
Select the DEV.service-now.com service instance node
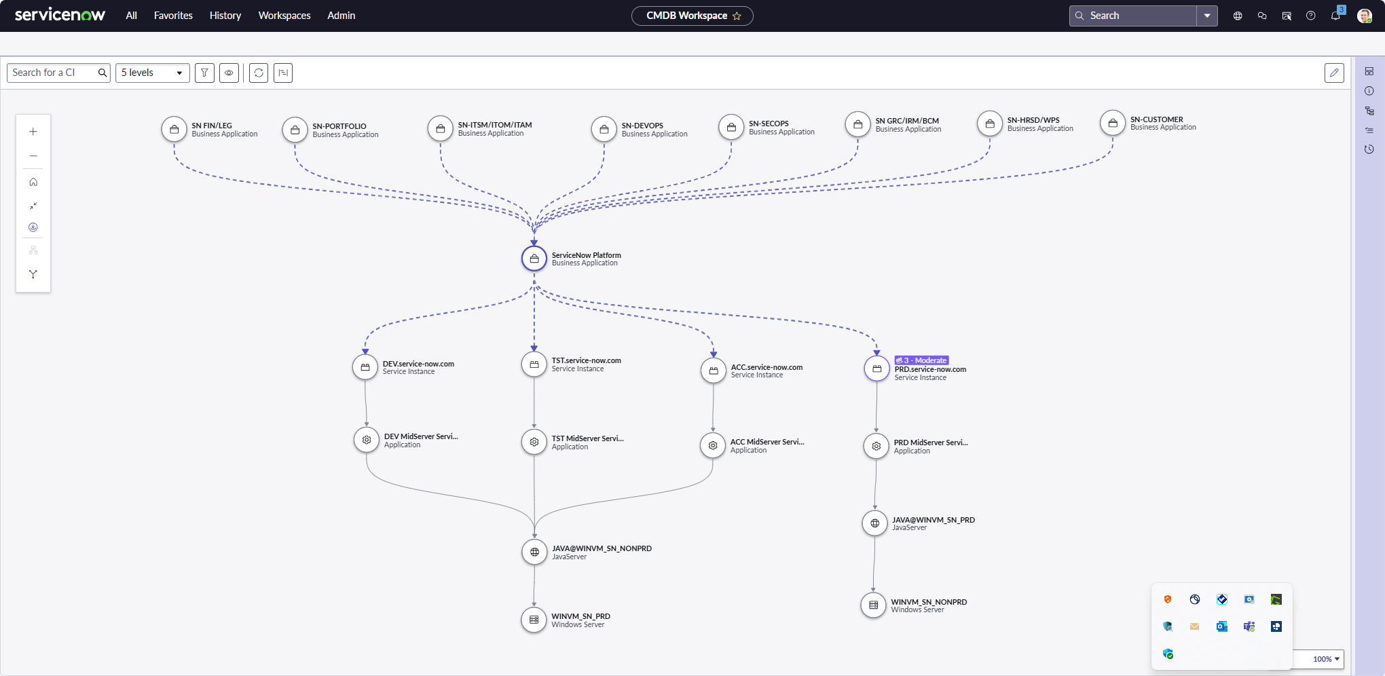[365, 367]
